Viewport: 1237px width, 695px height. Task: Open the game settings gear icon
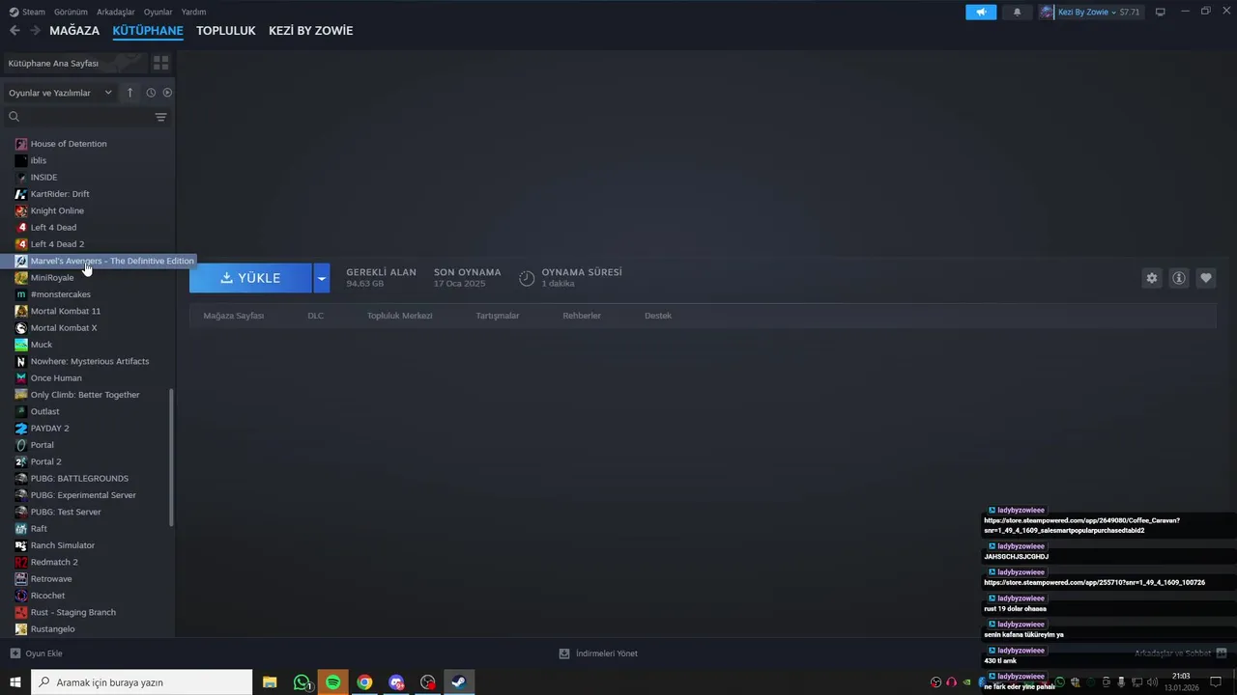1152,278
